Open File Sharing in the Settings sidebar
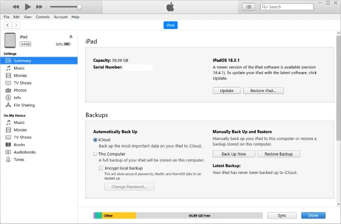Viewport: 341px width, 224px height. [x=24, y=105]
